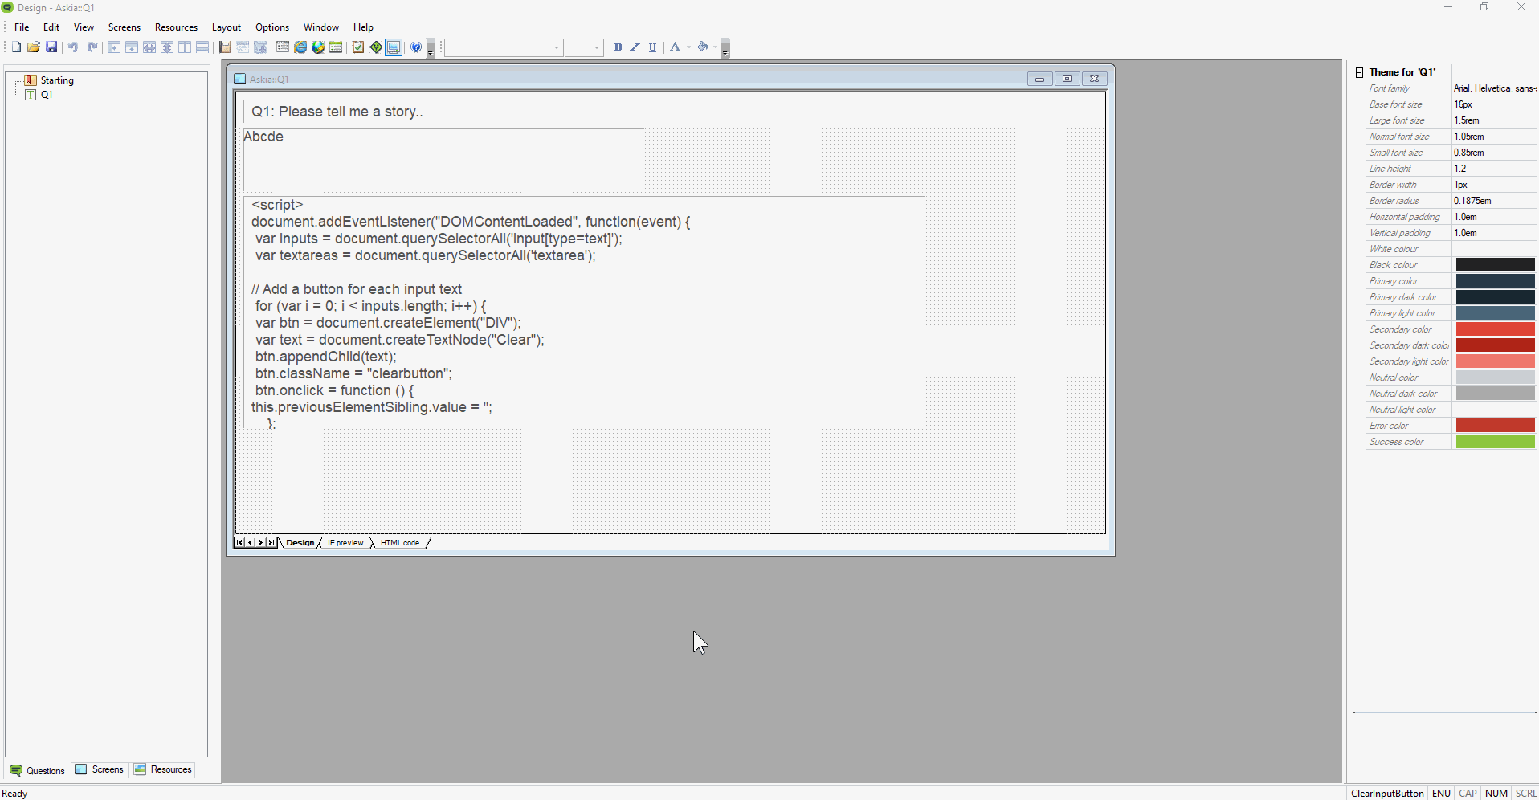Click the paint bucket fill color icon
The image size is (1539, 800).
(x=703, y=47)
